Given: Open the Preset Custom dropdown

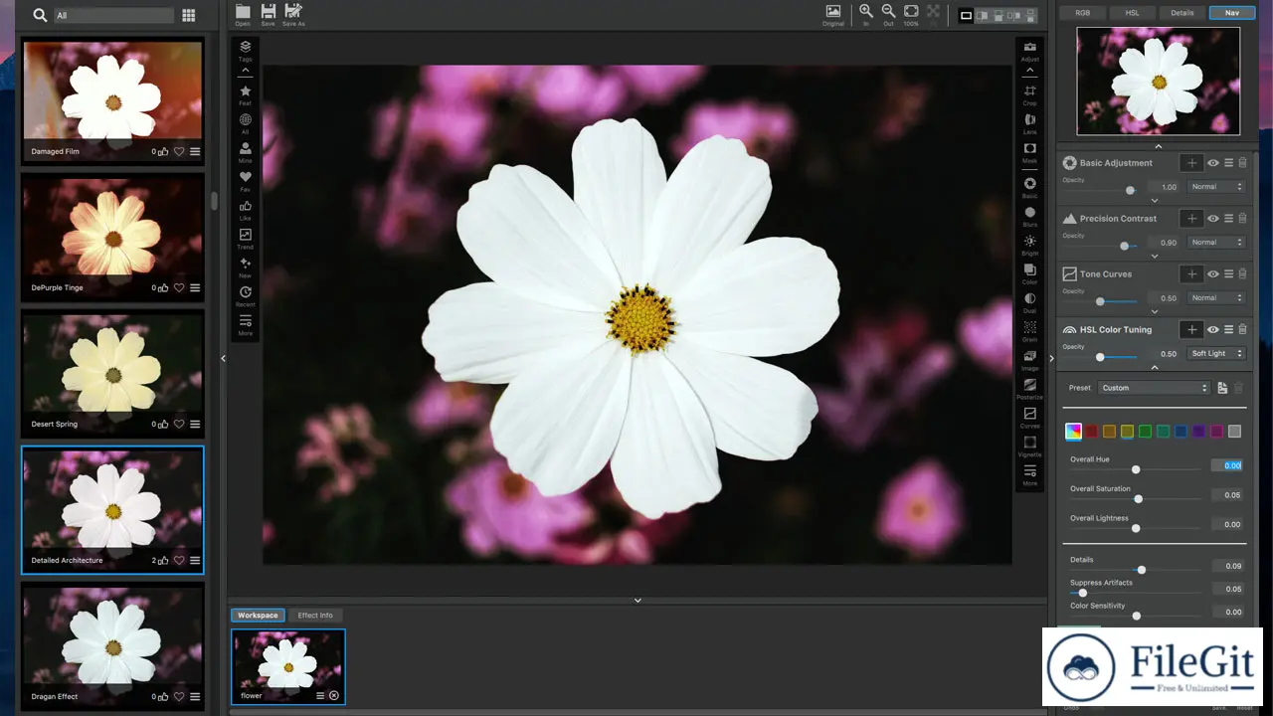Looking at the screenshot, I should coord(1155,388).
